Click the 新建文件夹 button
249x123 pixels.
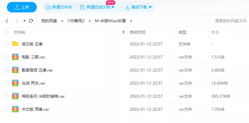pyautogui.click(x=59, y=7)
